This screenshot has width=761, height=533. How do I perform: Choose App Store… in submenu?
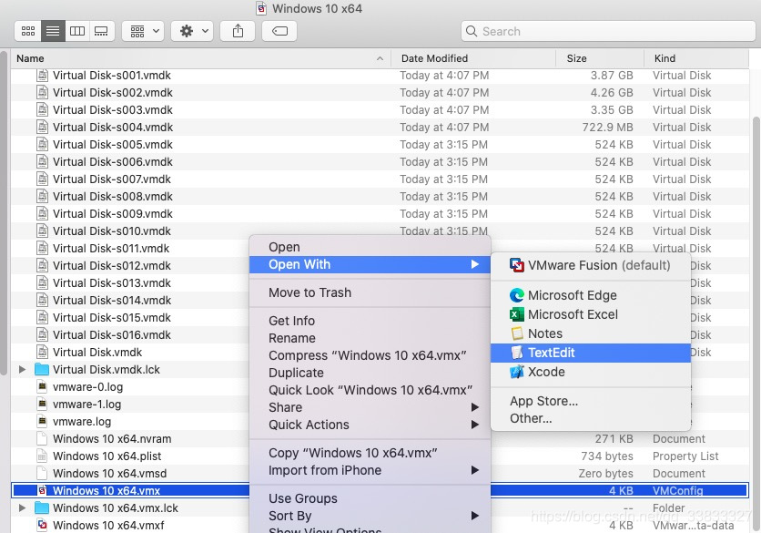tap(591, 401)
